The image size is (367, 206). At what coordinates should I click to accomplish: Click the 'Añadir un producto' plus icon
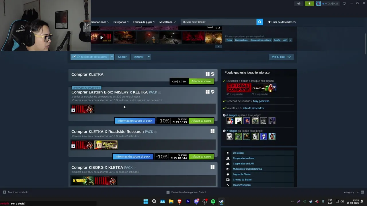tap(4, 192)
